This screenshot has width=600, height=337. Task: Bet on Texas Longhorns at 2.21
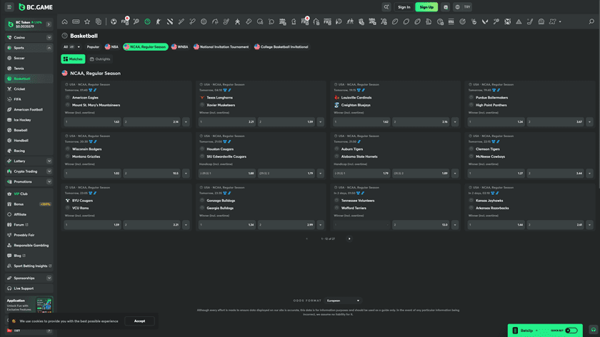pyautogui.click(x=227, y=122)
